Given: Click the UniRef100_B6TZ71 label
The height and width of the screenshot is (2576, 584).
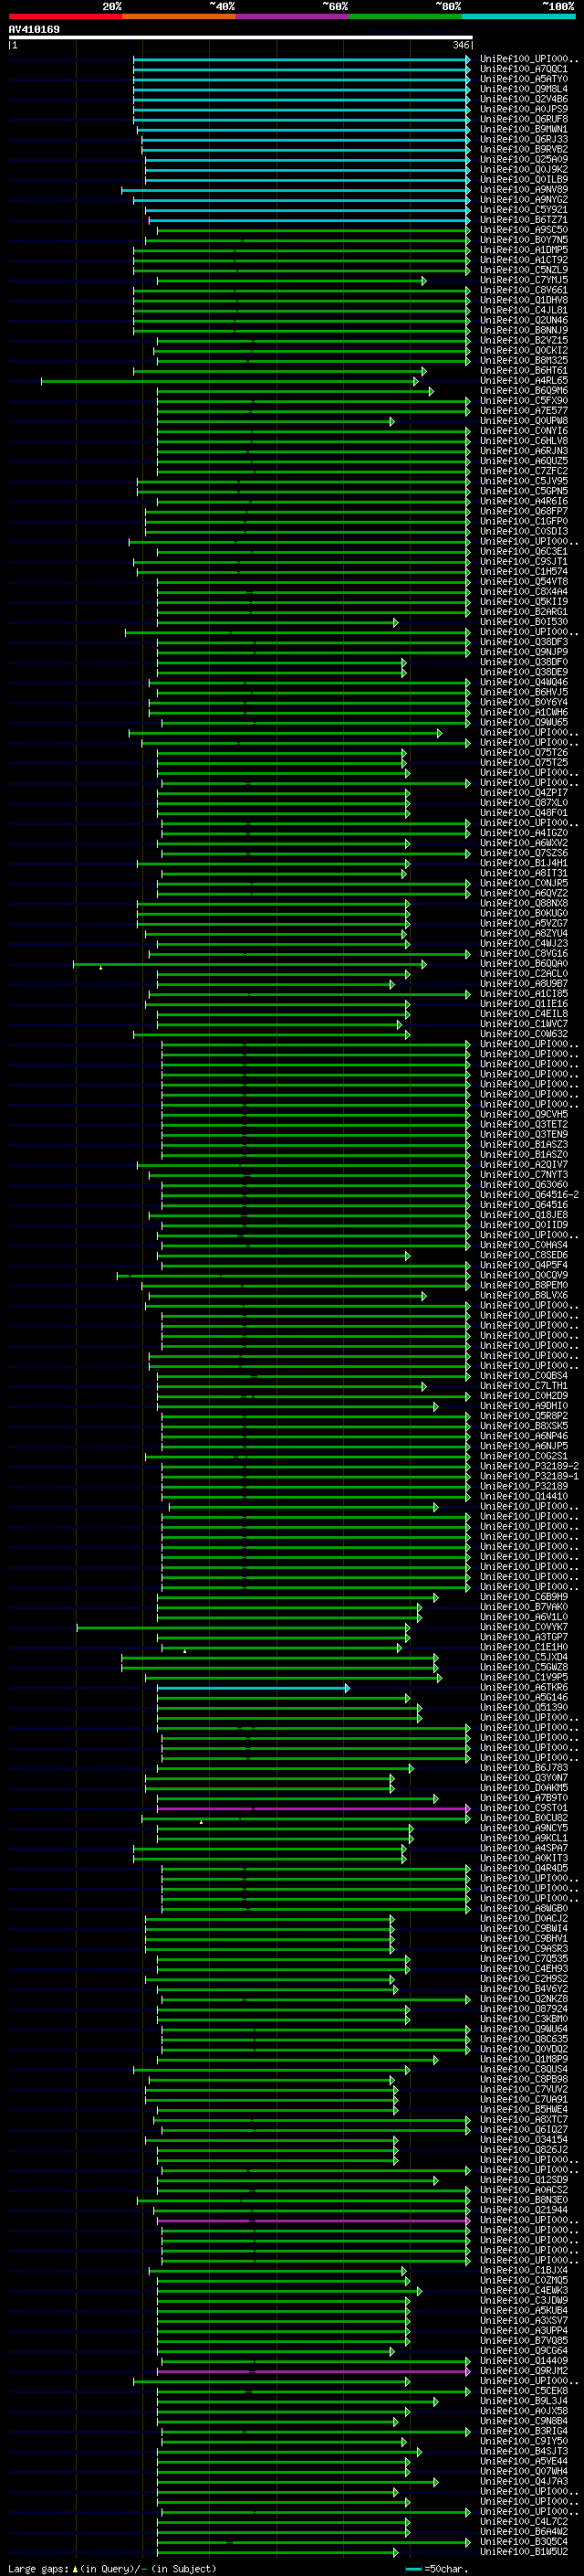Looking at the screenshot, I should 524,220.
